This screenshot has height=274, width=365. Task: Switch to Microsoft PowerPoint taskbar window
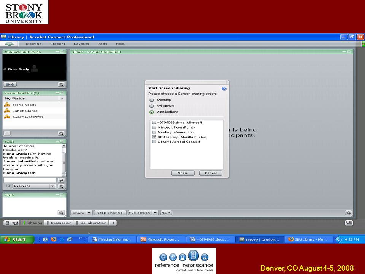point(161,239)
